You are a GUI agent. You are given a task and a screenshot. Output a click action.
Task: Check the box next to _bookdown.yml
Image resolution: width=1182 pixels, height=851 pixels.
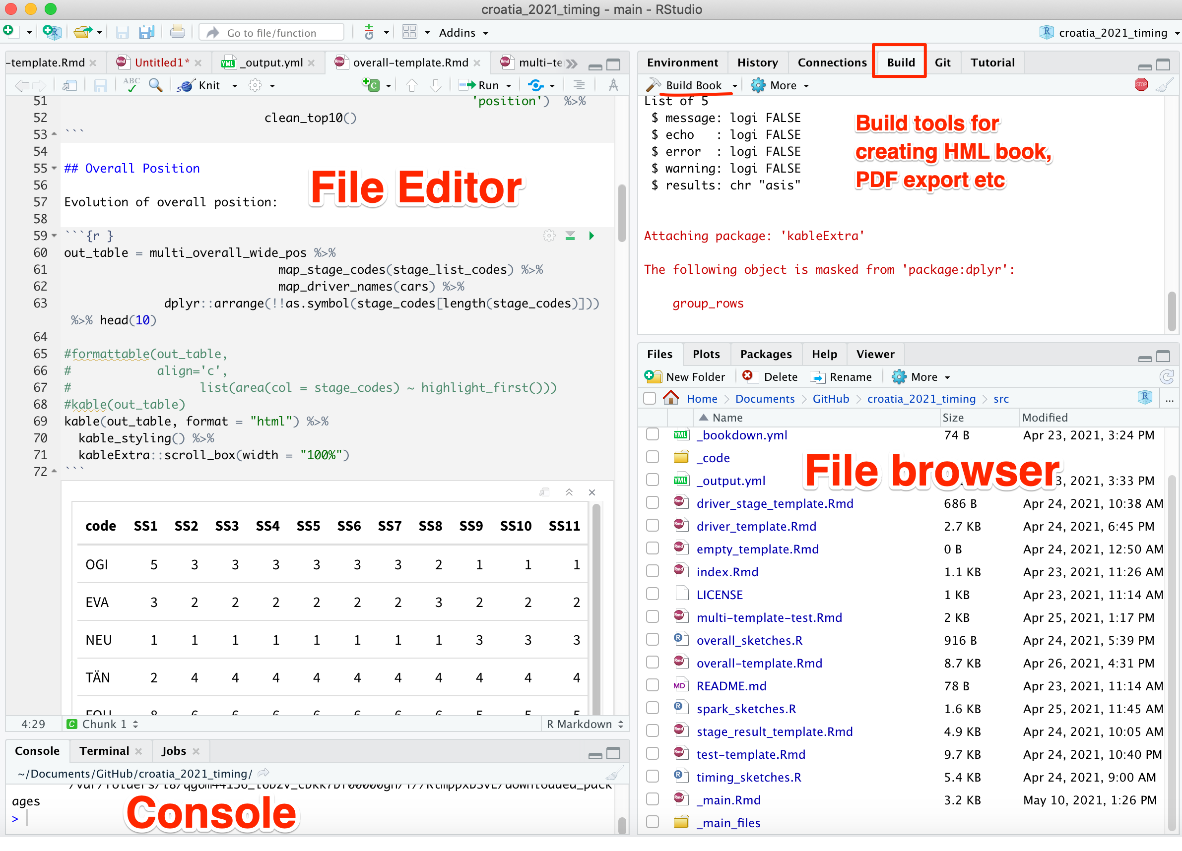[x=652, y=434]
